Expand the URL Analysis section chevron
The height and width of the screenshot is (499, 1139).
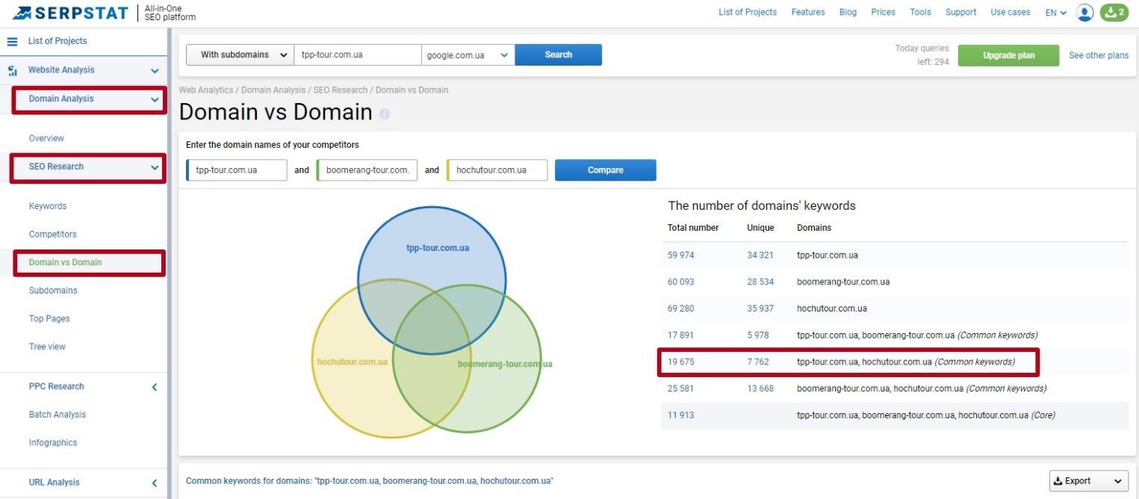point(155,483)
